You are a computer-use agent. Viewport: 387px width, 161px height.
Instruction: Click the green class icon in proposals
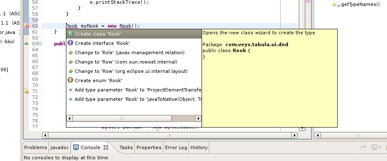pos(70,33)
